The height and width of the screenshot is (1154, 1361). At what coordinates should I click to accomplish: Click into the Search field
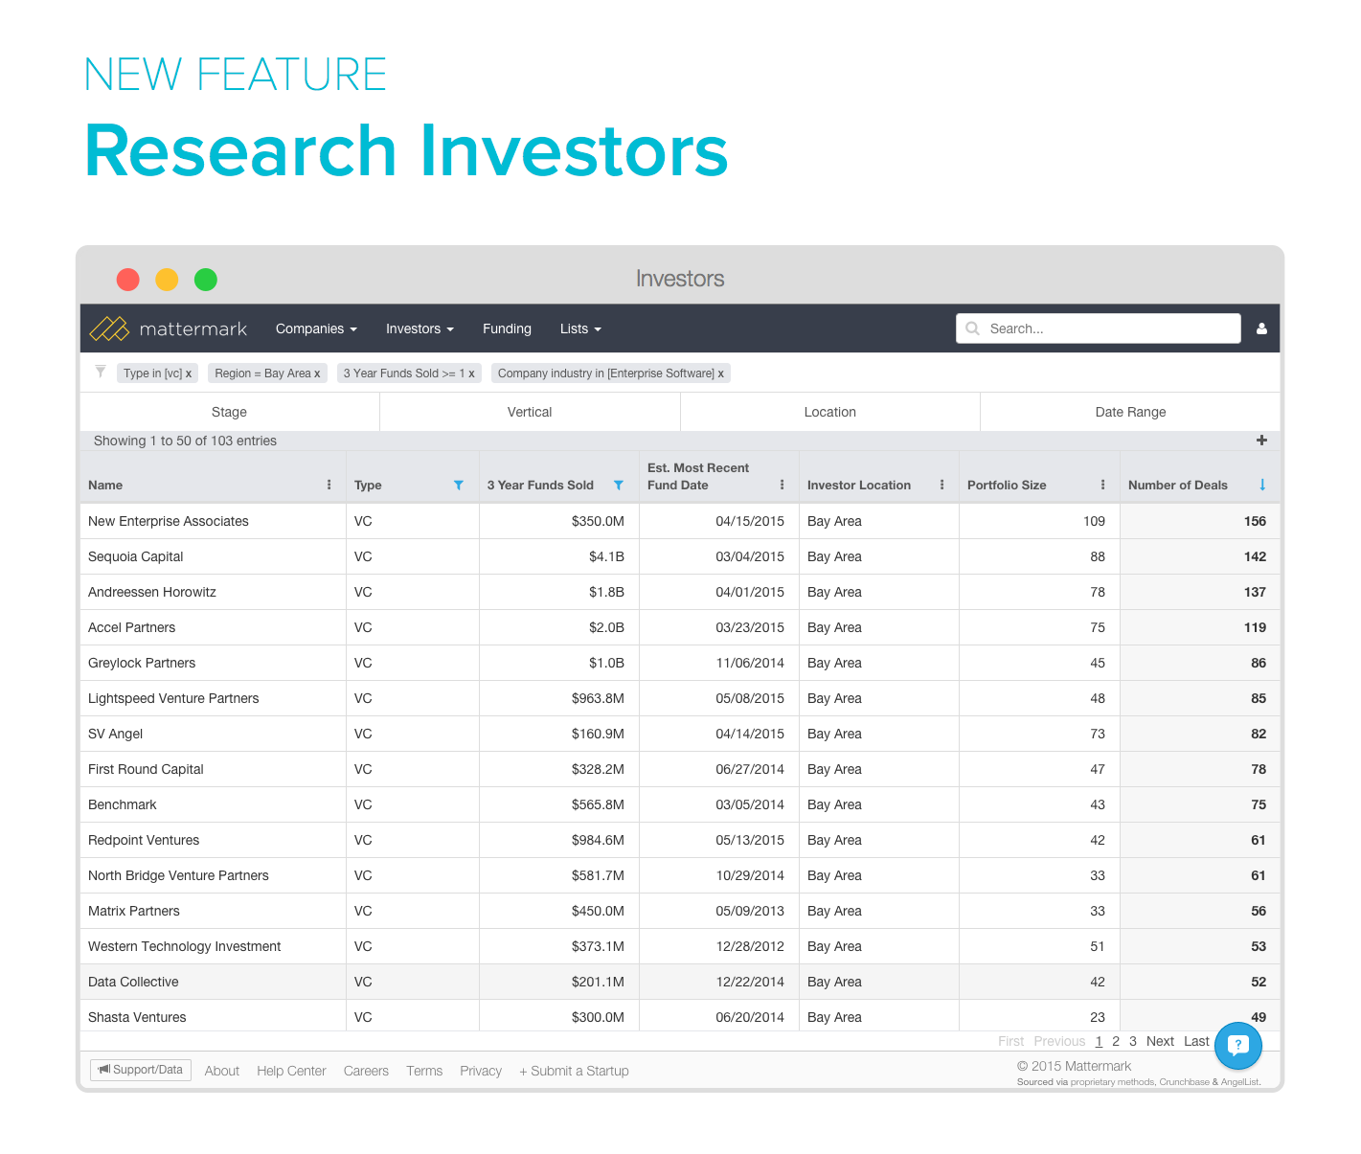pyautogui.click(x=1099, y=328)
